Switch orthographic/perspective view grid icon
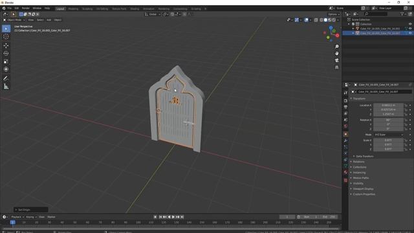This screenshot has height=233, width=414. 336,67
